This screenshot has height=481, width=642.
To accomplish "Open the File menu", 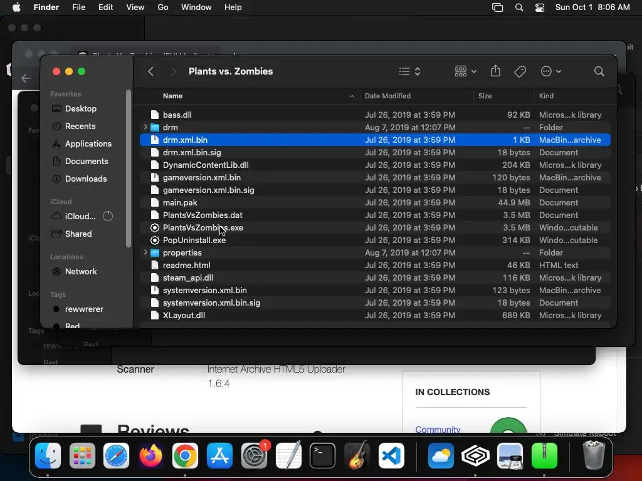I will (x=78, y=8).
